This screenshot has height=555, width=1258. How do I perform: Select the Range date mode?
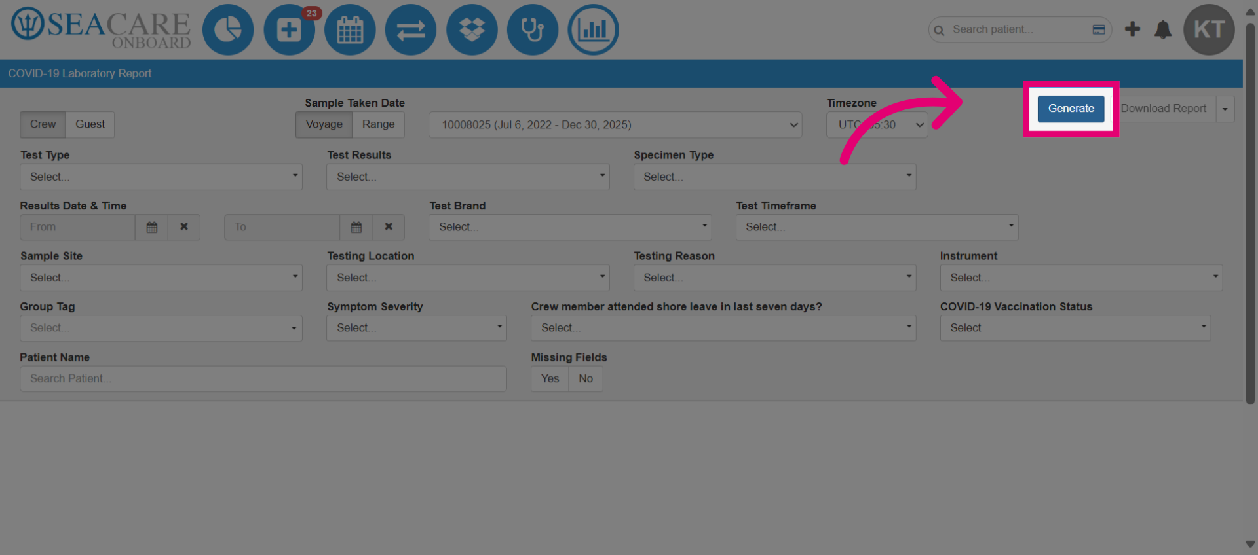(x=379, y=124)
